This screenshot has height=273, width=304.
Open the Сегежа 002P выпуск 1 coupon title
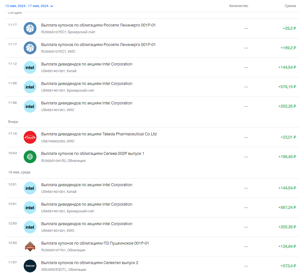[93, 154]
